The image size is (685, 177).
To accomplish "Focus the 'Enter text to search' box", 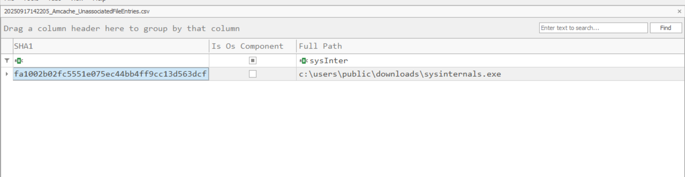I will tap(593, 28).
